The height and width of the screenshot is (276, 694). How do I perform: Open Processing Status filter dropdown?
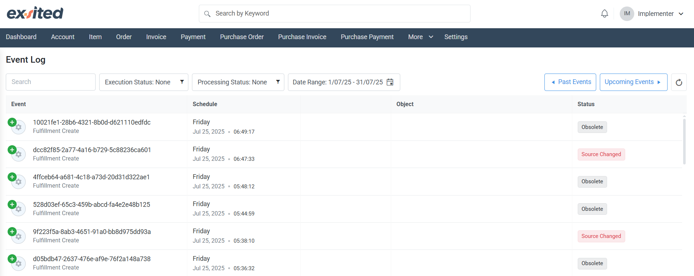(238, 82)
